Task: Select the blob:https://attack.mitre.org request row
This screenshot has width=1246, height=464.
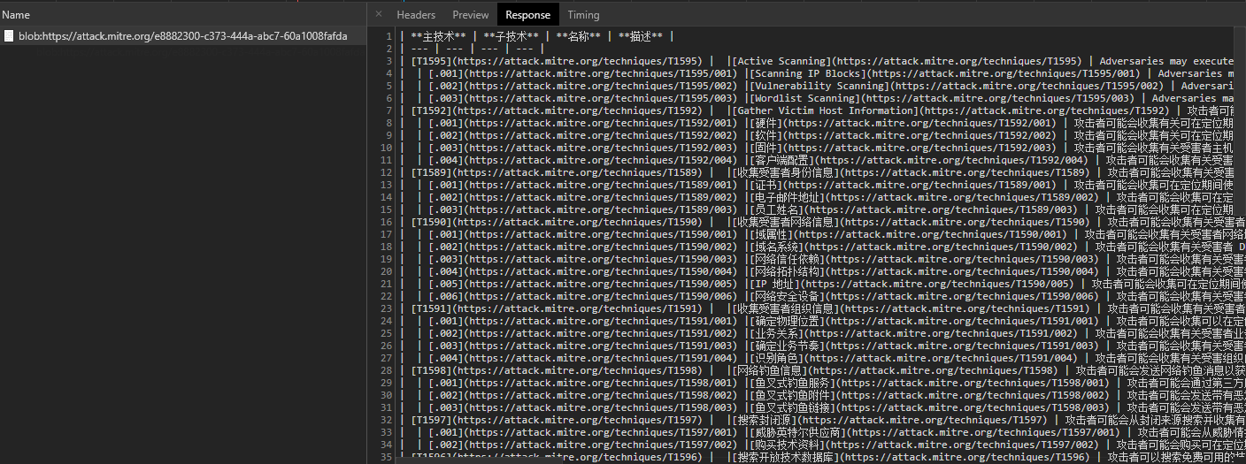Action: (183, 36)
